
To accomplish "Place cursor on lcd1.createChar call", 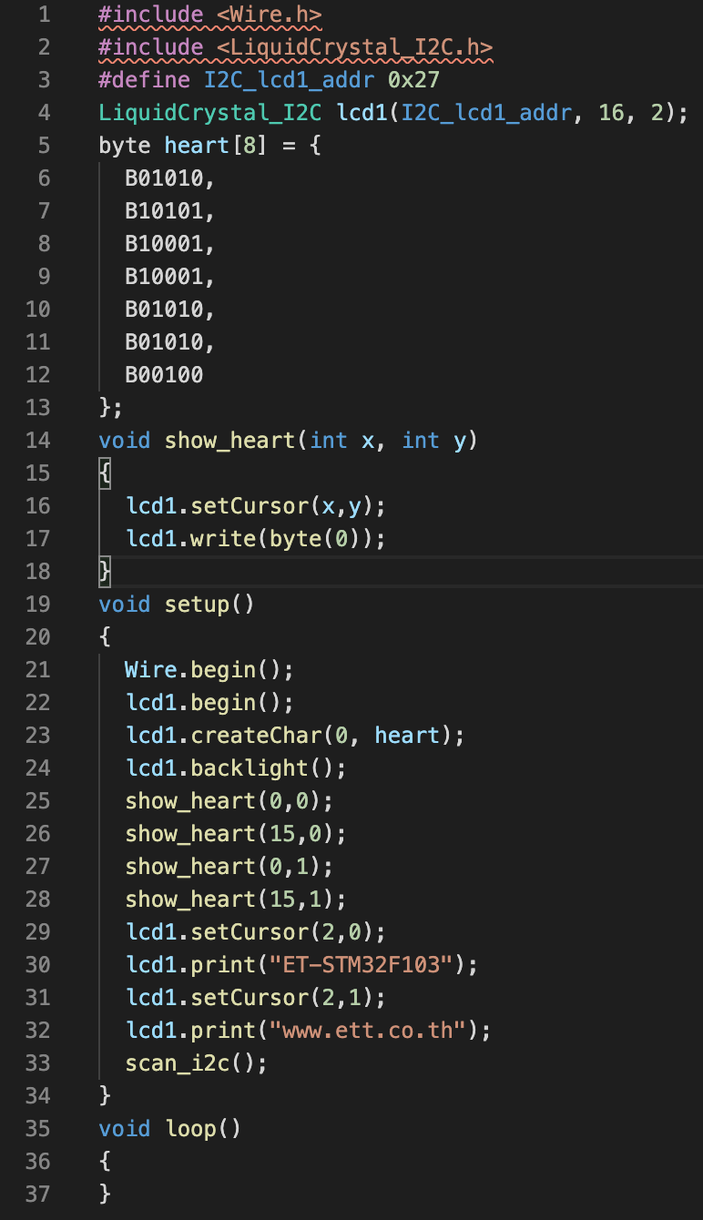I will point(295,736).
